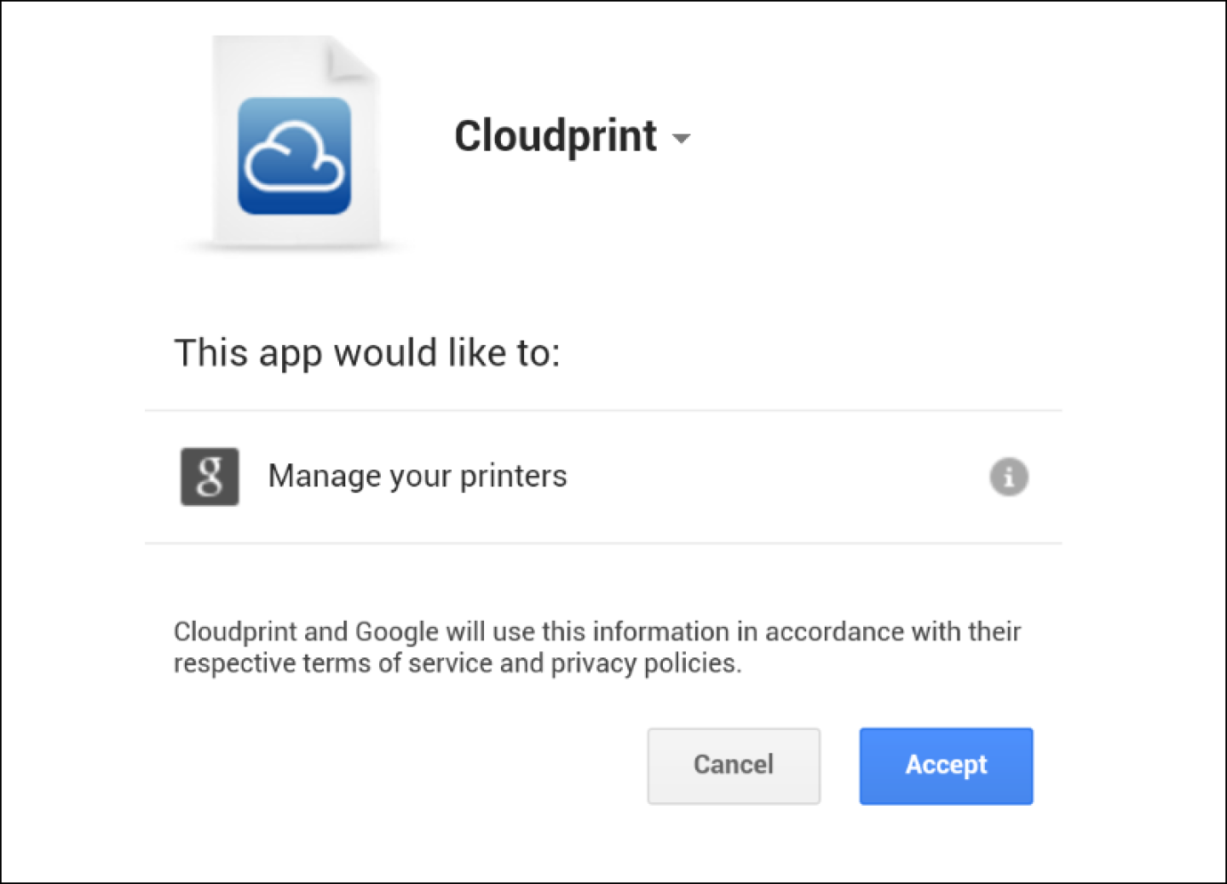The width and height of the screenshot is (1227, 884).
Task: Click Accept to grant printer access
Action: pos(945,765)
